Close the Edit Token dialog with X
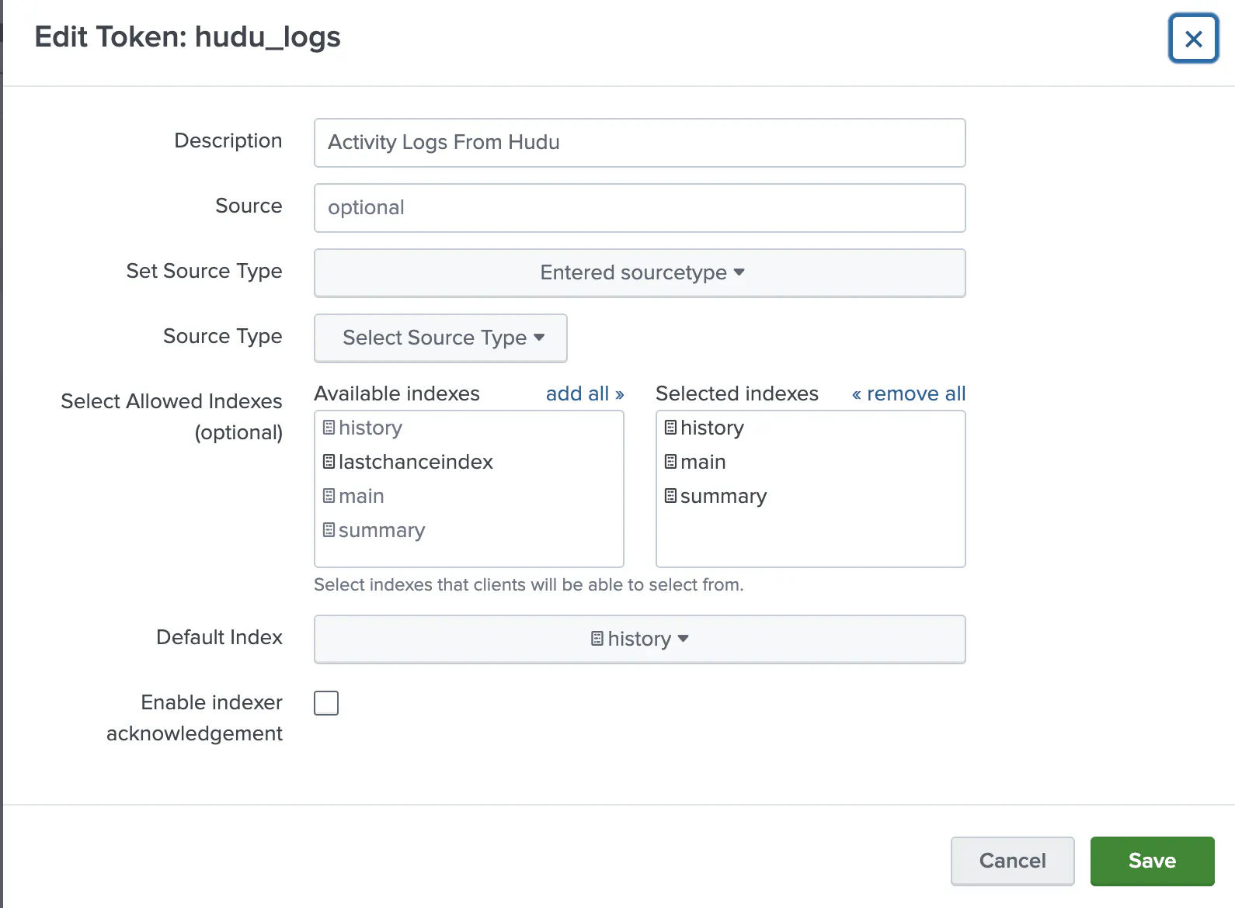1235x908 pixels. coord(1193,38)
